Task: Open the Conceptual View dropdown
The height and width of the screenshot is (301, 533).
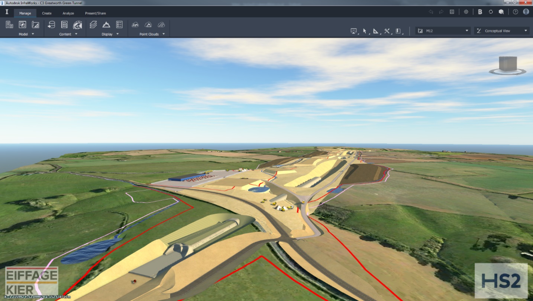Action: tap(502, 31)
